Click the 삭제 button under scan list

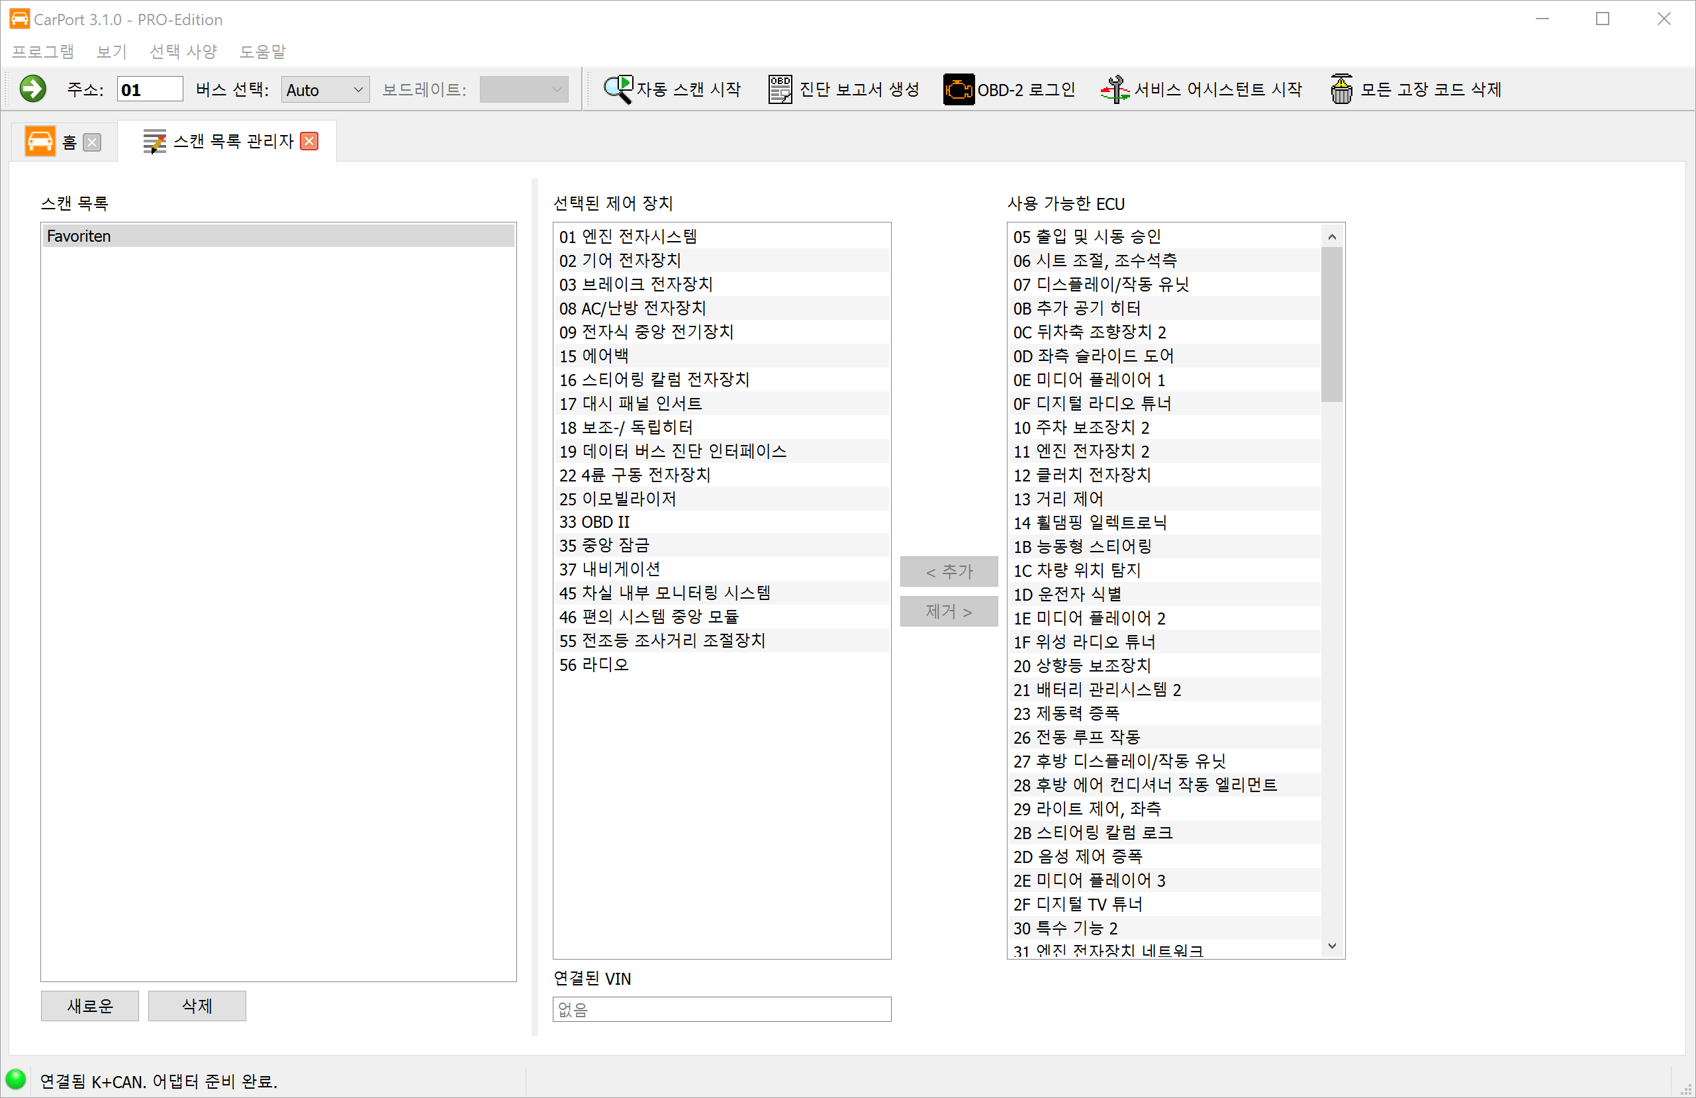197,1005
